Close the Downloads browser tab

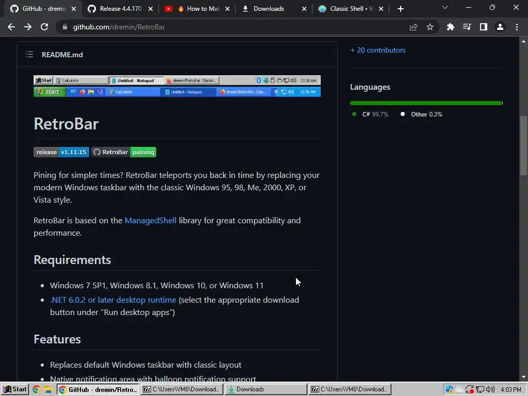304,9
